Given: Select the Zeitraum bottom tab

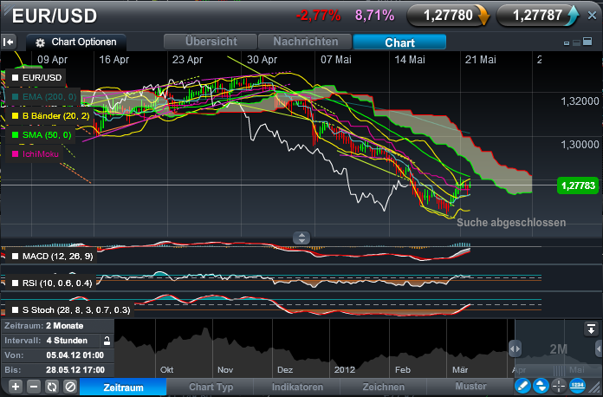Looking at the screenshot, I should click(123, 387).
